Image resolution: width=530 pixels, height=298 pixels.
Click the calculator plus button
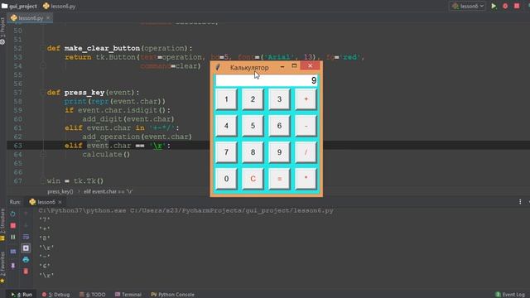306,99
